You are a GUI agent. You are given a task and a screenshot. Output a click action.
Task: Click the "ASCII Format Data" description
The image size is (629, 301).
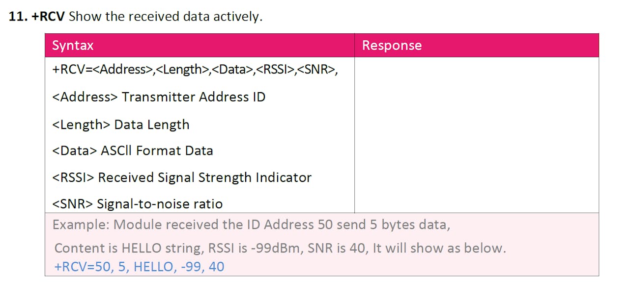pyautogui.click(x=157, y=150)
